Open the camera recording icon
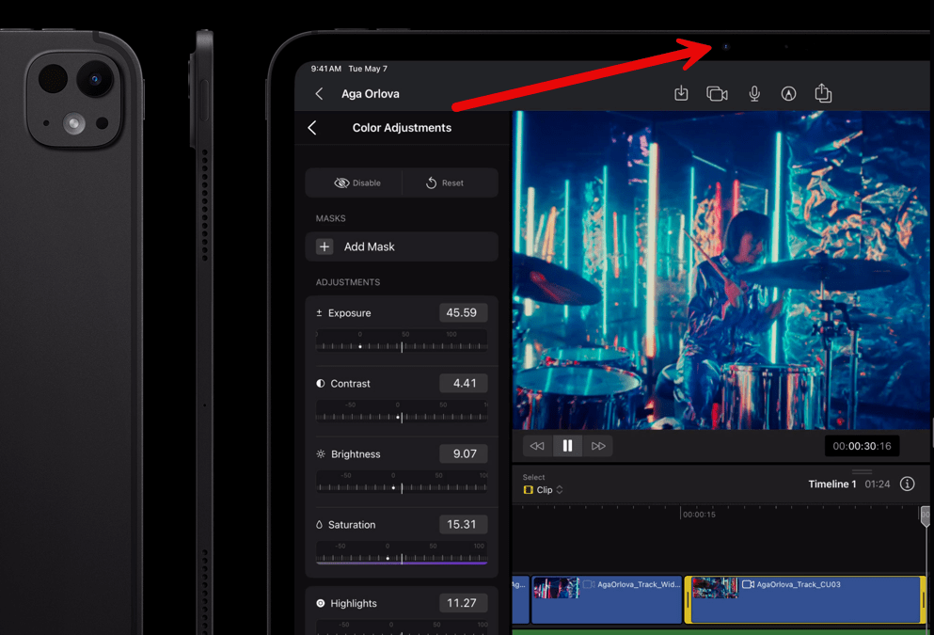Screen dimensions: 934x635 pyautogui.click(x=717, y=93)
